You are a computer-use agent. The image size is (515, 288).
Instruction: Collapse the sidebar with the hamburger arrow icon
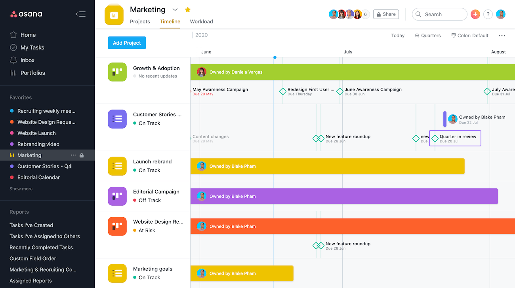[80, 14]
